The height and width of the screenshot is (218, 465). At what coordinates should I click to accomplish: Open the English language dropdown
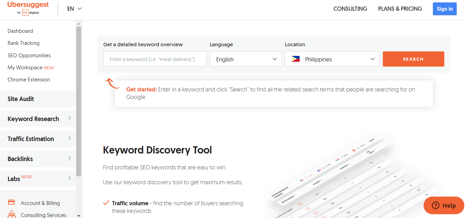coord(246,59)
